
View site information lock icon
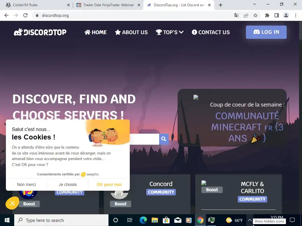coord(37,15)
